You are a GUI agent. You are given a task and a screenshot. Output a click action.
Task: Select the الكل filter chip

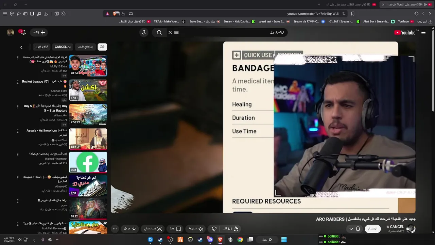click(x=102, y=47)
